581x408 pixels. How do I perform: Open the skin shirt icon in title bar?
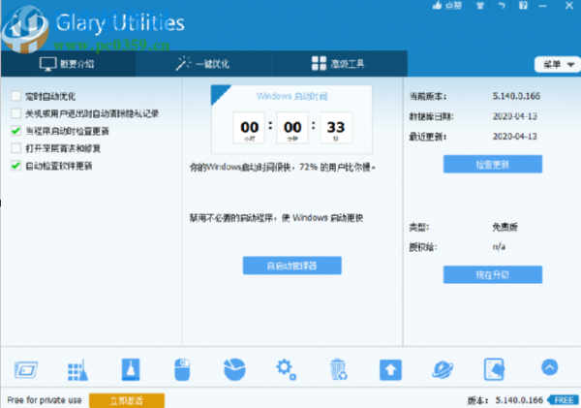[x=480, y=6]
